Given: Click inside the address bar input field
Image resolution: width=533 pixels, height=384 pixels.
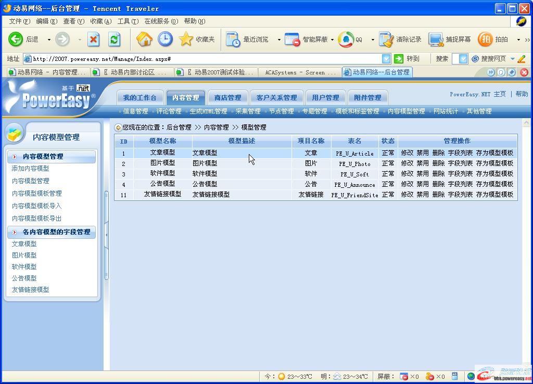Looking at the screenshot, I should (x=208, y=58).
